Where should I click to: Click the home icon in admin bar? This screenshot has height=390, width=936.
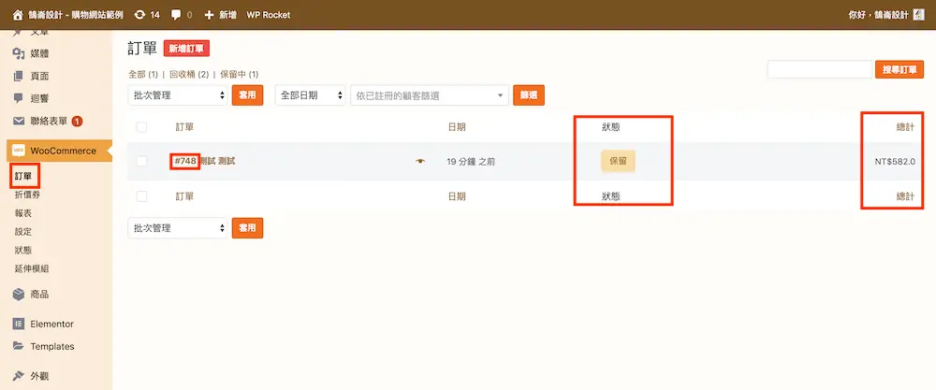17,14
